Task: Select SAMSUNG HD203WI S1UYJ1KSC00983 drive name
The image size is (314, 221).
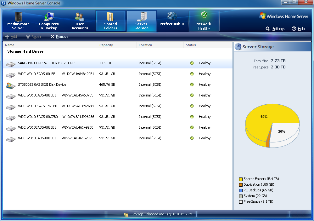Action: tap(47, 63)
